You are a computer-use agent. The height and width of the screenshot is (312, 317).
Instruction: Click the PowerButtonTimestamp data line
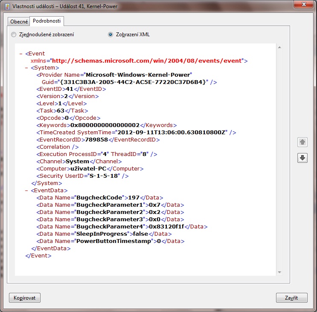pyautogui.click(x=111, y=241)
